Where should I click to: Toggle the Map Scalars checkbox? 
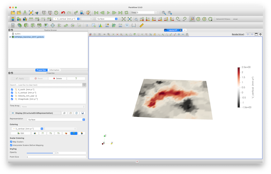(12, 142)
